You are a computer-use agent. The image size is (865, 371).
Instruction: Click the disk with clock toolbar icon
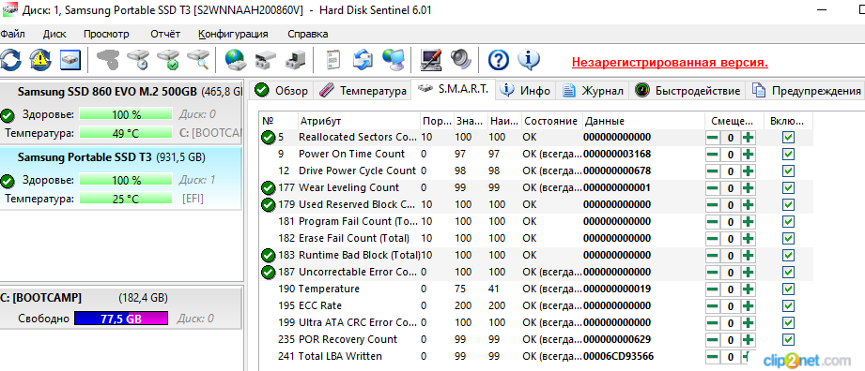click(137, 59)
